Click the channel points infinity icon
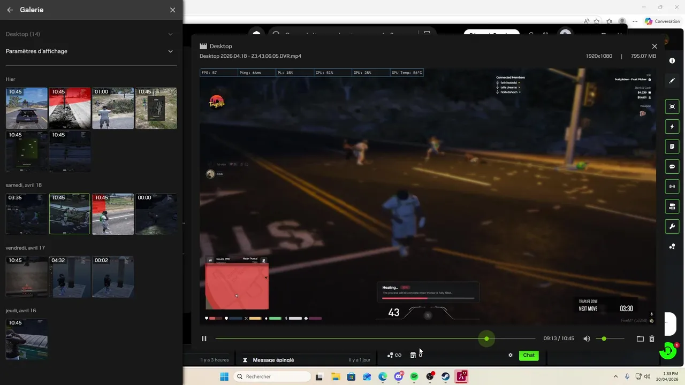This screenshot has width=685, height=385. coord(394,355)
